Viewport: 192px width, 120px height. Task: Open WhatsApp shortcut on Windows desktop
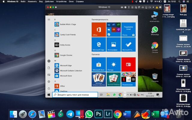(x=155, y=31)
